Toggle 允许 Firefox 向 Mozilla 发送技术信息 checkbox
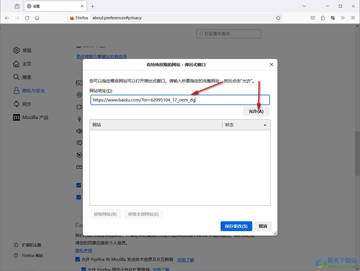This screenshot has width=360, height=271. (78, 259)
